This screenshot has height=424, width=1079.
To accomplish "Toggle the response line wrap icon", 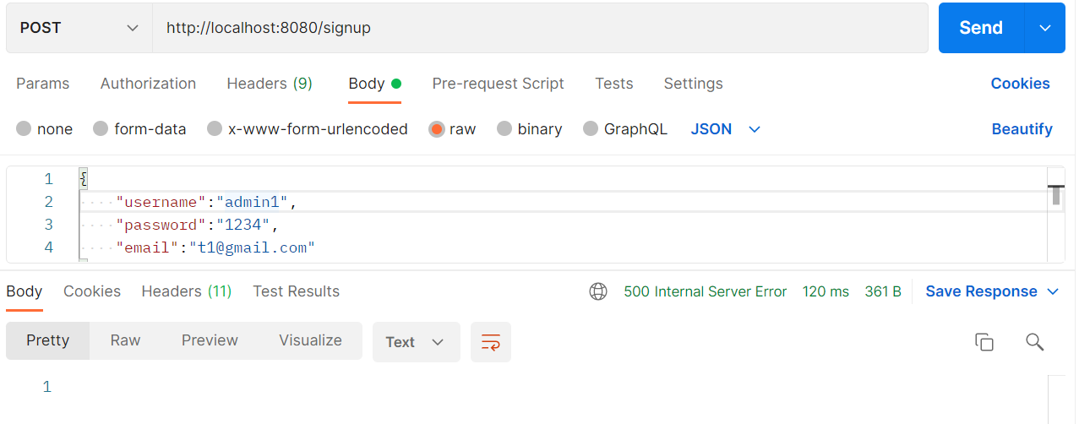I will click(x=491, y=342).
